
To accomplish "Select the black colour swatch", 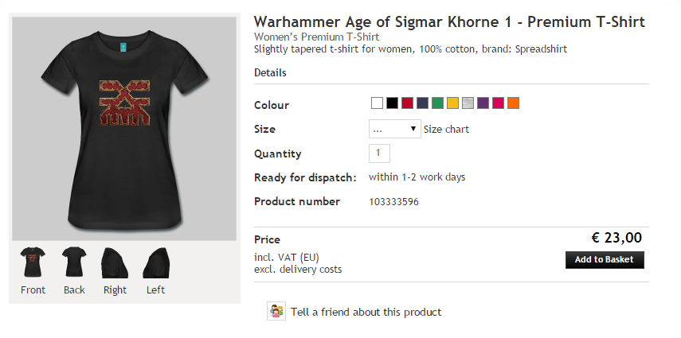I will [392, 103].
